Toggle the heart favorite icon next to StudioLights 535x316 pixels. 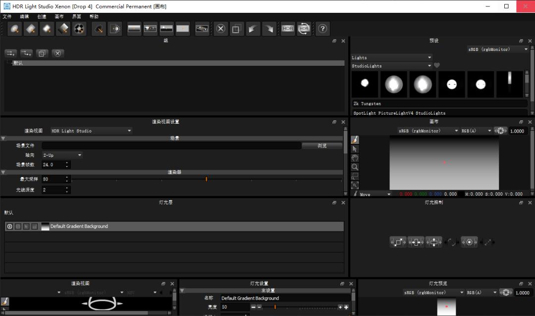pos(435,66)
